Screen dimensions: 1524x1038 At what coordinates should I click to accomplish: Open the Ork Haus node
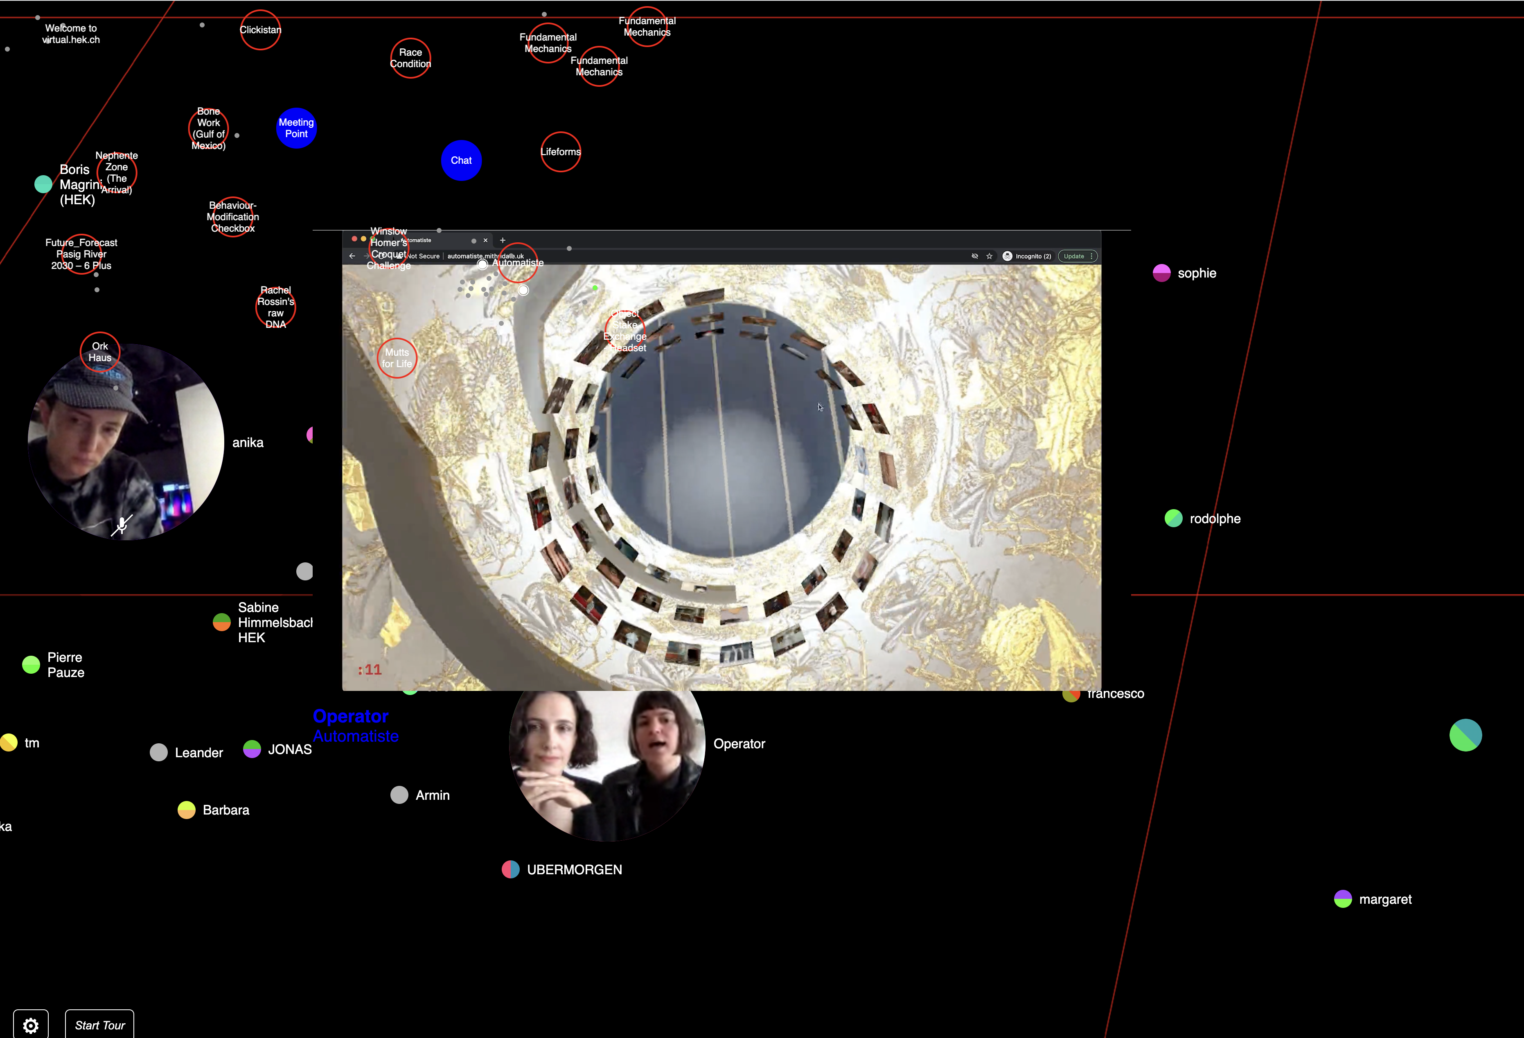(x=100, y=352)
